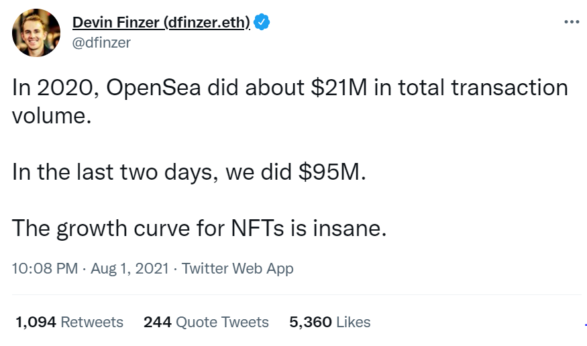The width and height of the screenshot is (587, 346).
Task: Click the 'growth curve' sentence text
Action: 199,229
